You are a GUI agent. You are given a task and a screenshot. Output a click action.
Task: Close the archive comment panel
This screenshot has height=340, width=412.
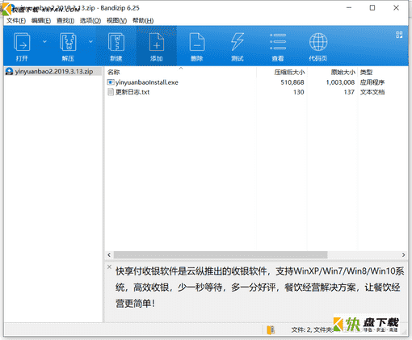(109, 267)
